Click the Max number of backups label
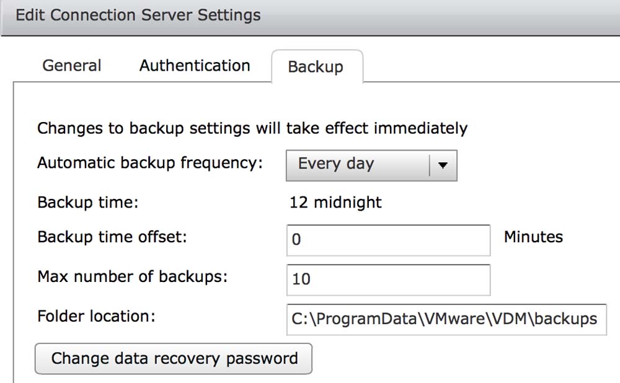The image size is (620, 383). (x=133, y=276)
